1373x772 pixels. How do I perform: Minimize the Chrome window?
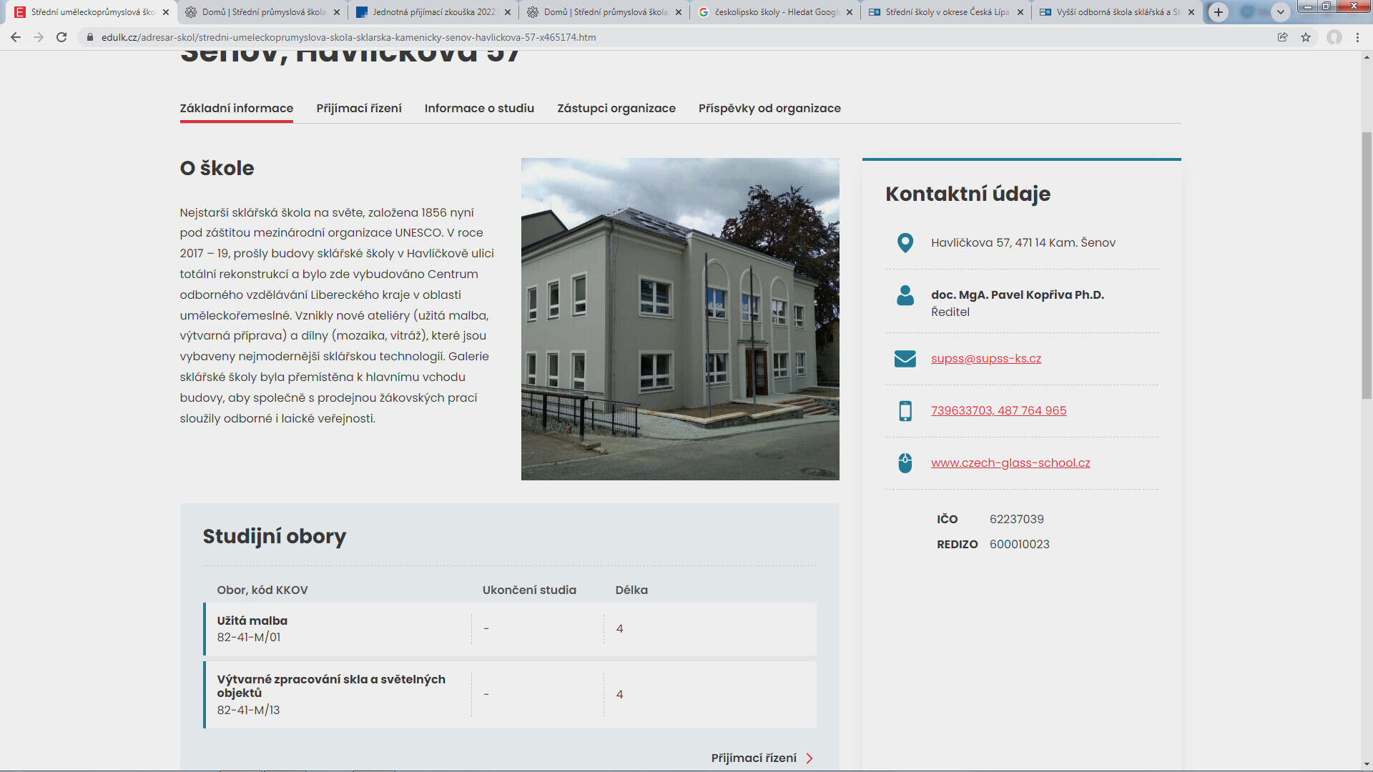point(1308,6)
